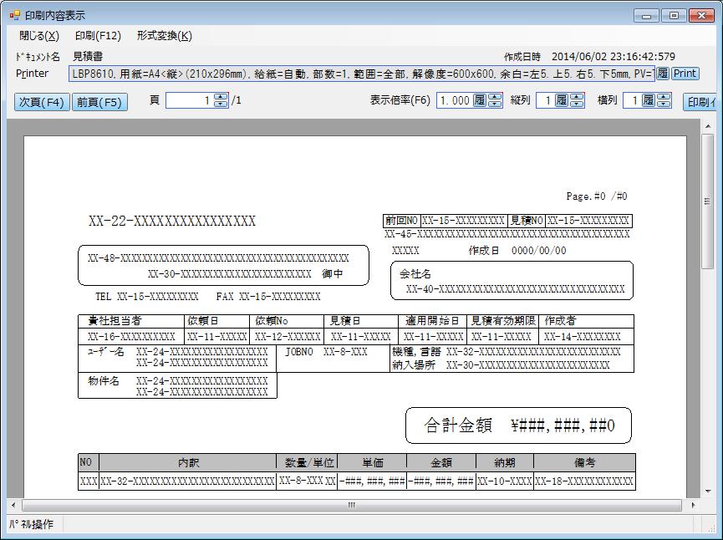Open the 閉じる(X) menu
Screen dimensions: 723x540
[39, 35]
